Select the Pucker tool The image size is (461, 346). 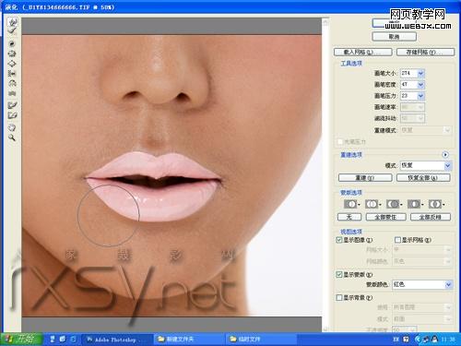click(12, 54)
